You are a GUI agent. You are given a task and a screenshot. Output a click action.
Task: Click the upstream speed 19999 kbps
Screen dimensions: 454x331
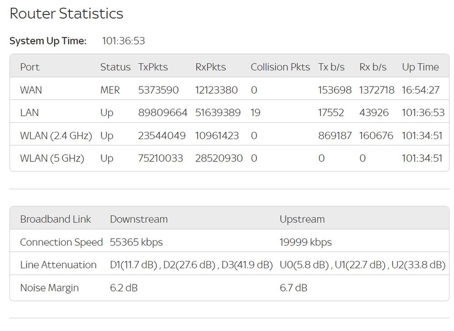point(305,242)
